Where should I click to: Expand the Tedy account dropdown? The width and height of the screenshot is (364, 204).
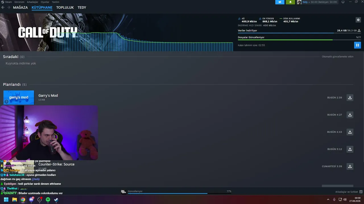click(x=306, y=2)
